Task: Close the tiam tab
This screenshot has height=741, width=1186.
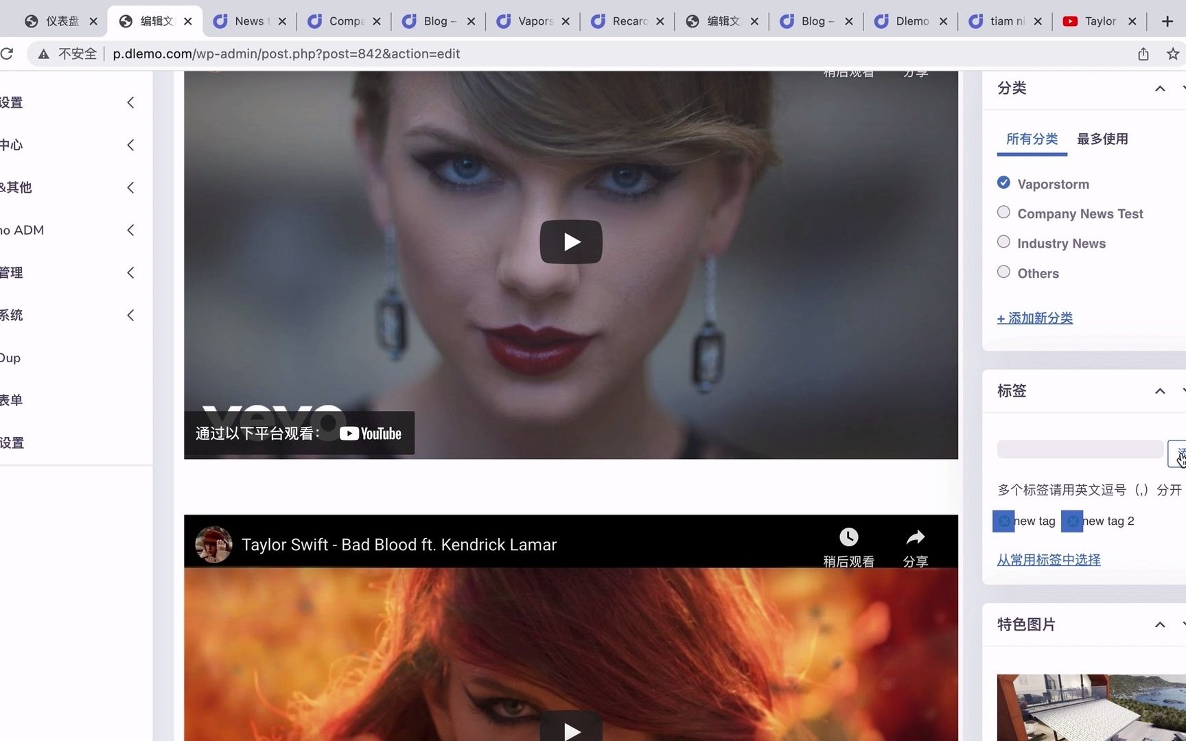Action: click(1038, 21)
